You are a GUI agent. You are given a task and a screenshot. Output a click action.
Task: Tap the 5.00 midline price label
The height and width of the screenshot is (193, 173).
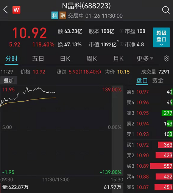click(x=7, y=127)
